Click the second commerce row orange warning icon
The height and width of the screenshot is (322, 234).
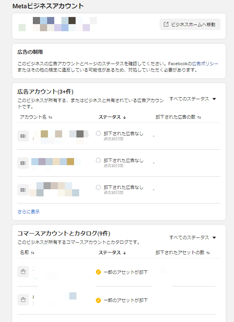click(x=98, y=300)
